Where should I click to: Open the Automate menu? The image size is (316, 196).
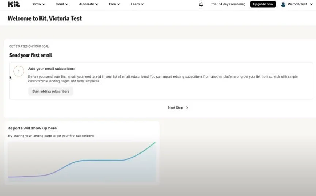click(x=88, y=4)
